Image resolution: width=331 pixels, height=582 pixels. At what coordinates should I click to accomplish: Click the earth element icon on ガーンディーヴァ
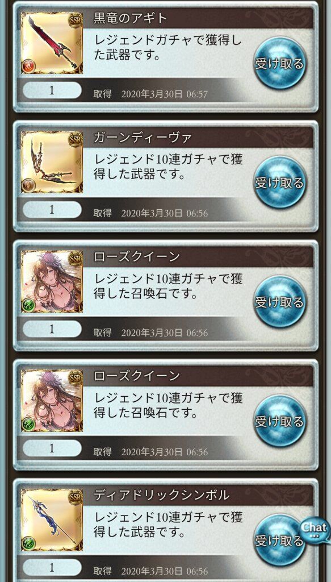(x=28, y=186)
